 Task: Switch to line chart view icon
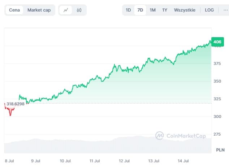(65, 10)
